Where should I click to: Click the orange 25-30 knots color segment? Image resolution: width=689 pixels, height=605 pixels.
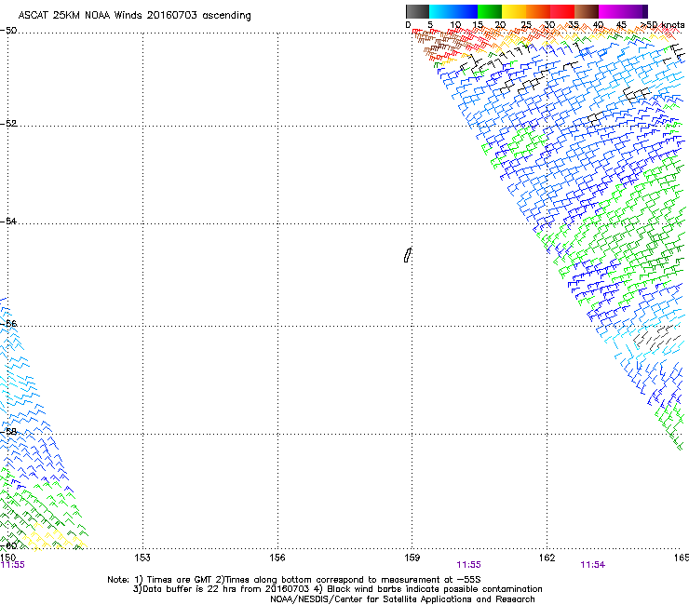point(538,11)
